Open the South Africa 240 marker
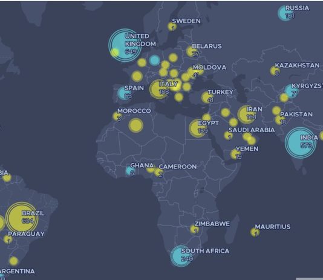The height and width of the screenshot is (280, 323). tap(181, 256)
